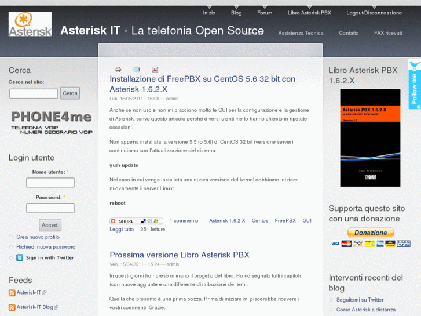Open the Asterisk PBX 1.6.2.X book cover

coord(370,138)
